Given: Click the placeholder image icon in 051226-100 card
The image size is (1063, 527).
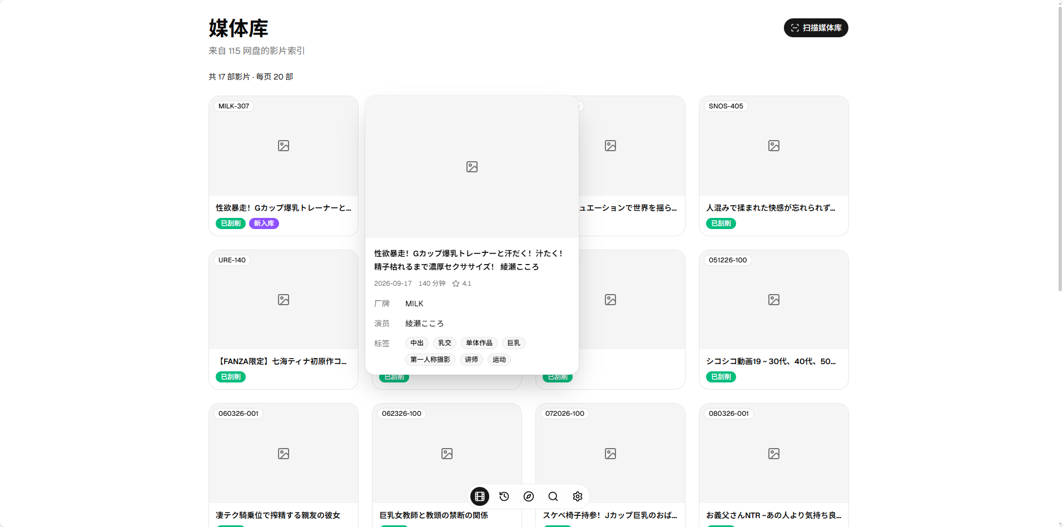Looking at the screenshot, I should pos(774,300).
